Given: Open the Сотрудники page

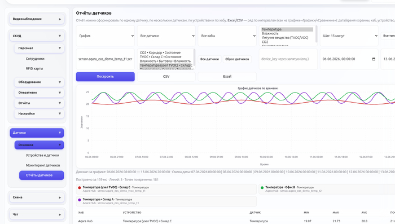Looking at the screenshot, I should [35, 59].
